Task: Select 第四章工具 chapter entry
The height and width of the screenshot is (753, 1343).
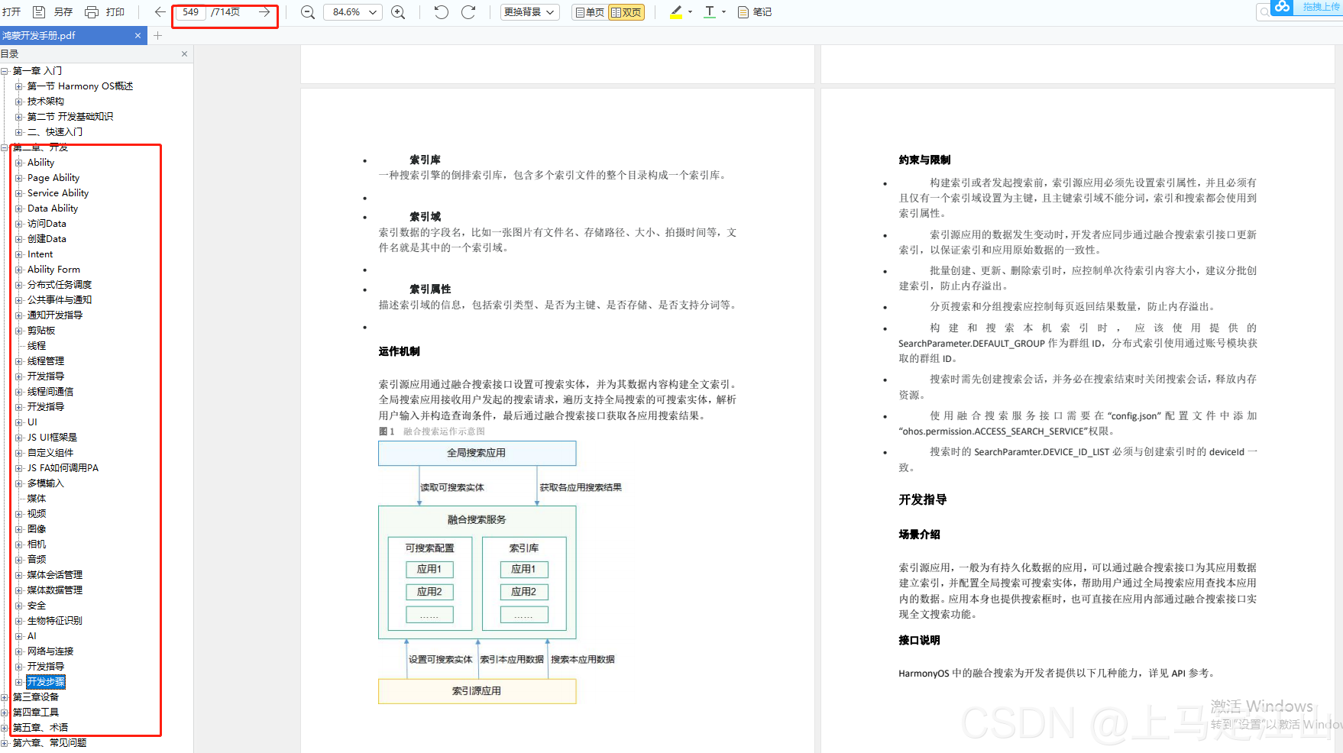Action: (x=36, y=713)
